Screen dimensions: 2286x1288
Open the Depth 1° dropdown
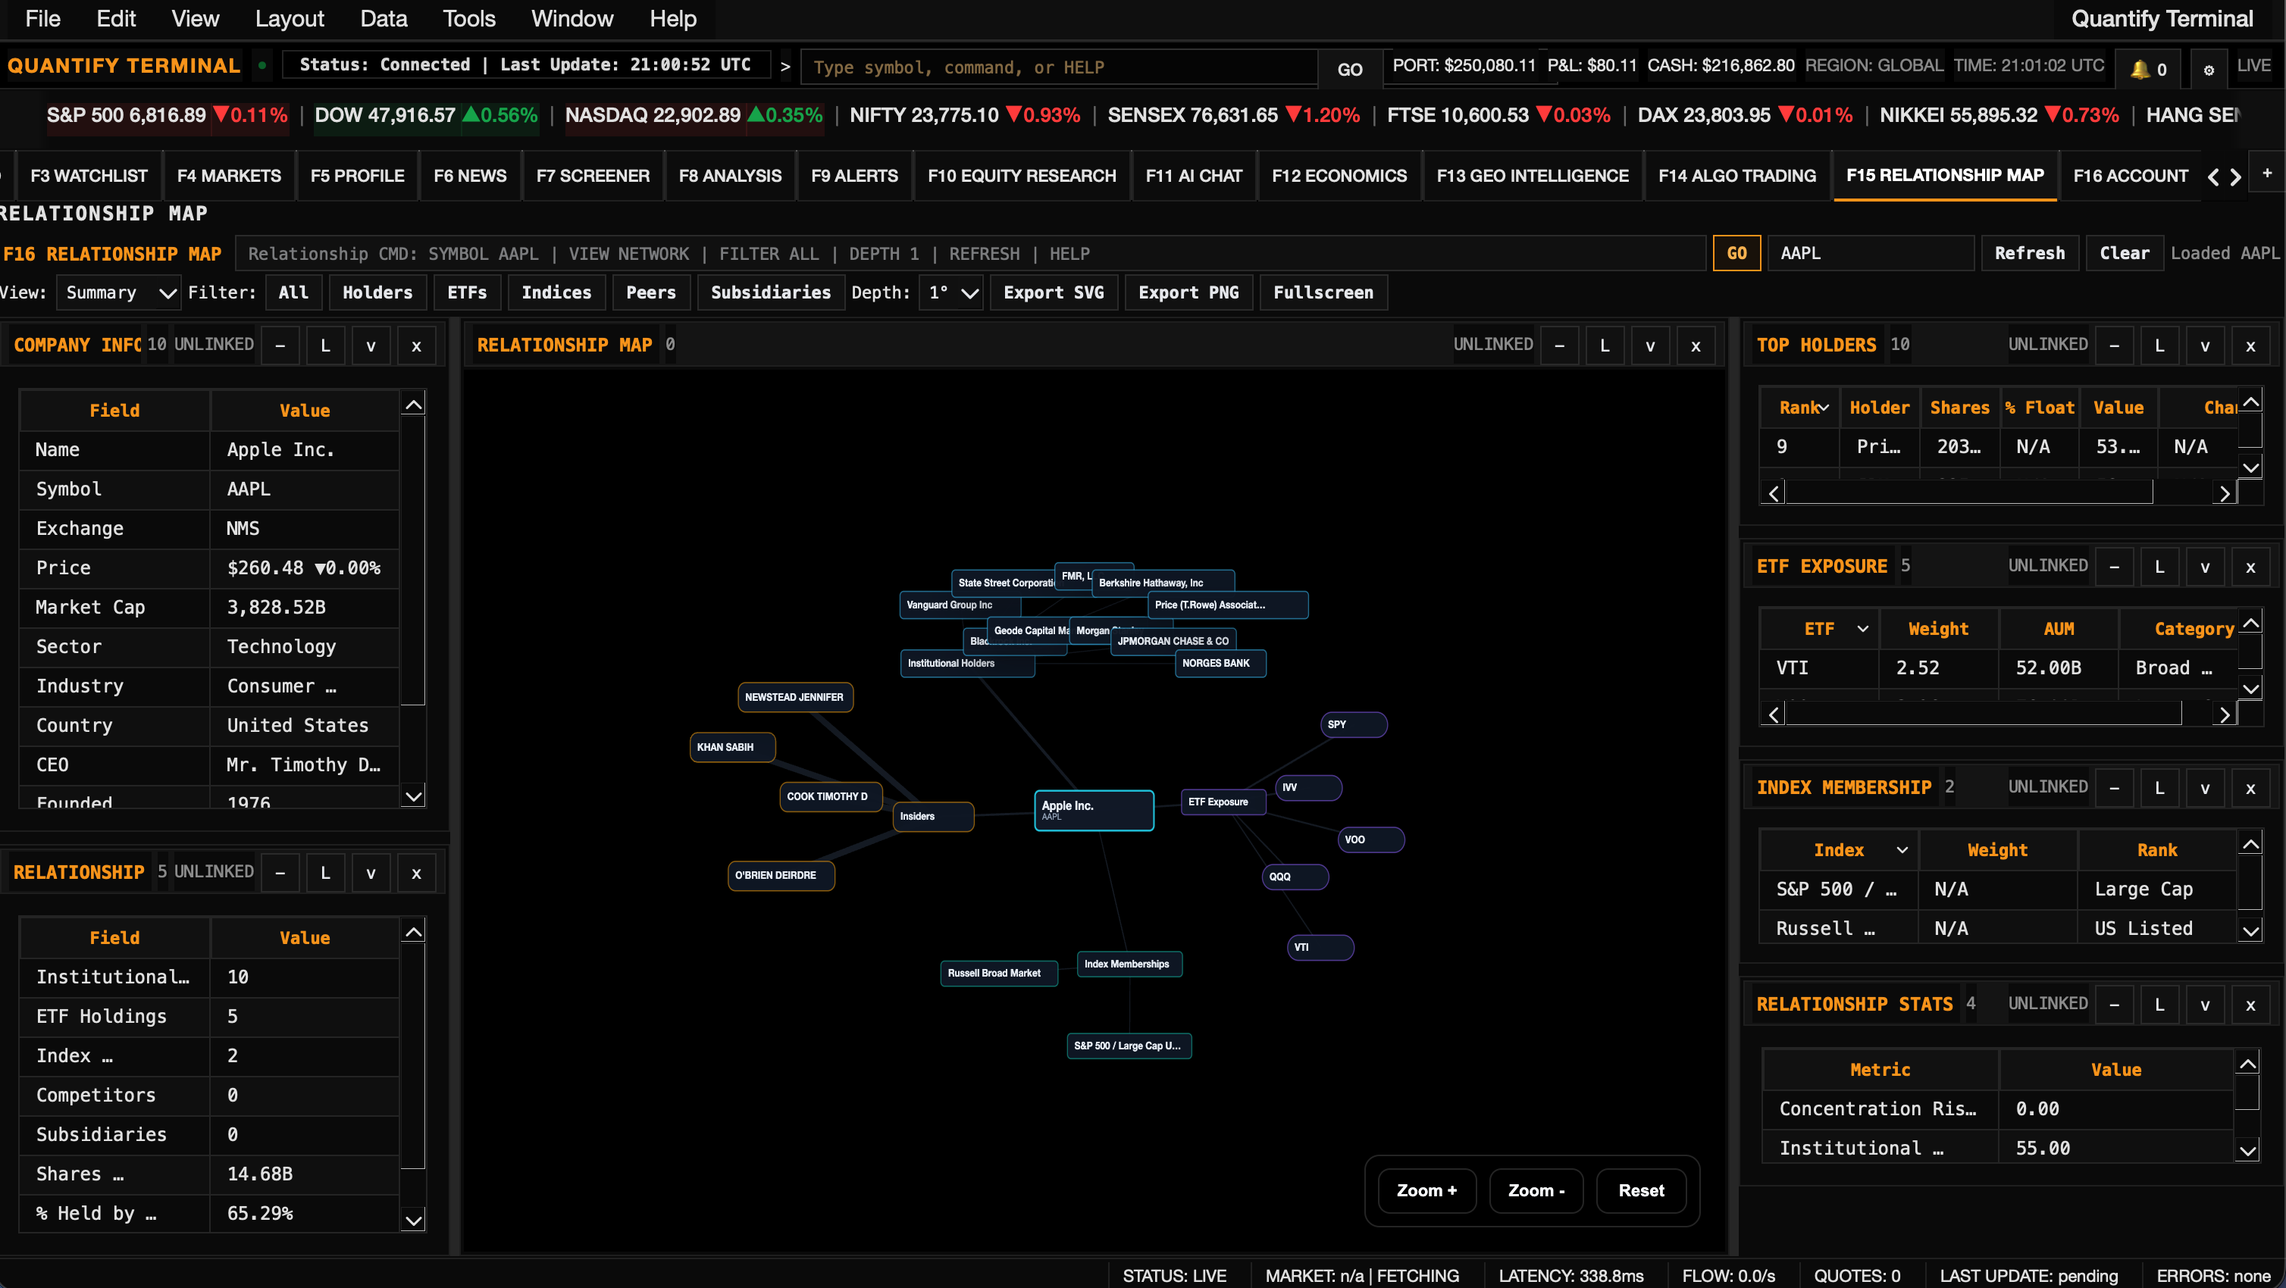(951, 292)
